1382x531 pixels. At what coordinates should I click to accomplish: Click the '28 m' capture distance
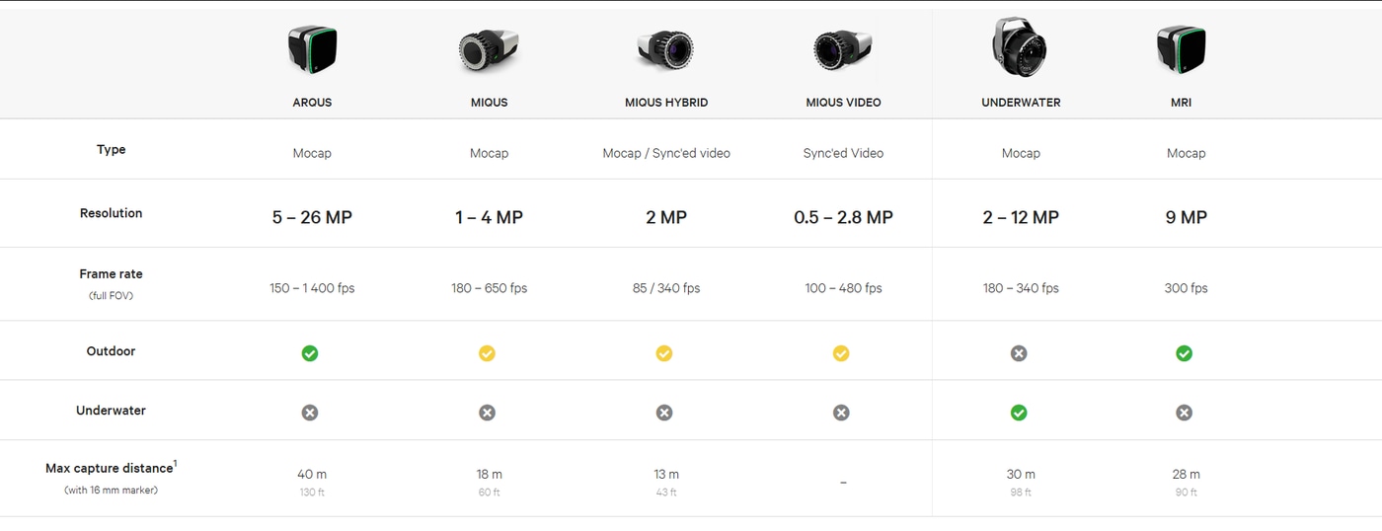click(1186, 475)
